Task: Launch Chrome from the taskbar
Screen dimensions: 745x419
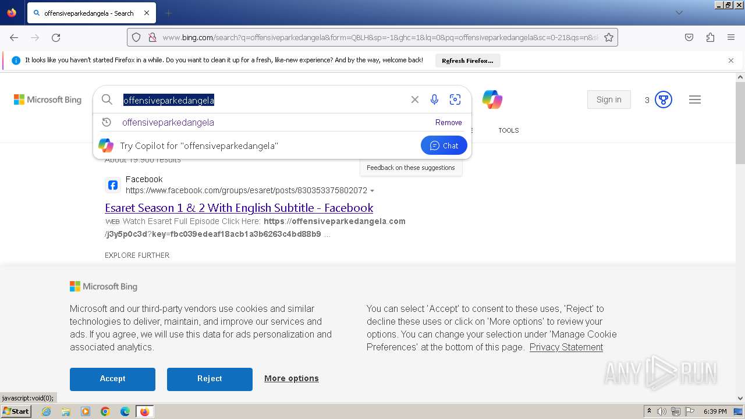Action: click(x=105, y=411)
